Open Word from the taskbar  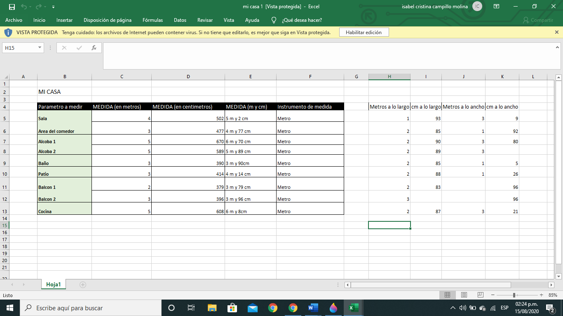pos(313,308)
